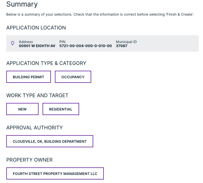203x183 pixels.
Task: Click the APPROVAL AUTHORITY heading
Action: tap(35, 128)
